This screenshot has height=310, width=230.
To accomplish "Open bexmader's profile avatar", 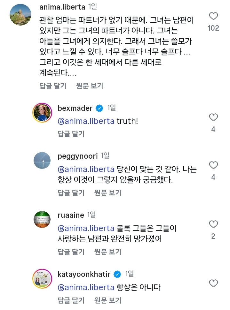I will pos(43,113).
